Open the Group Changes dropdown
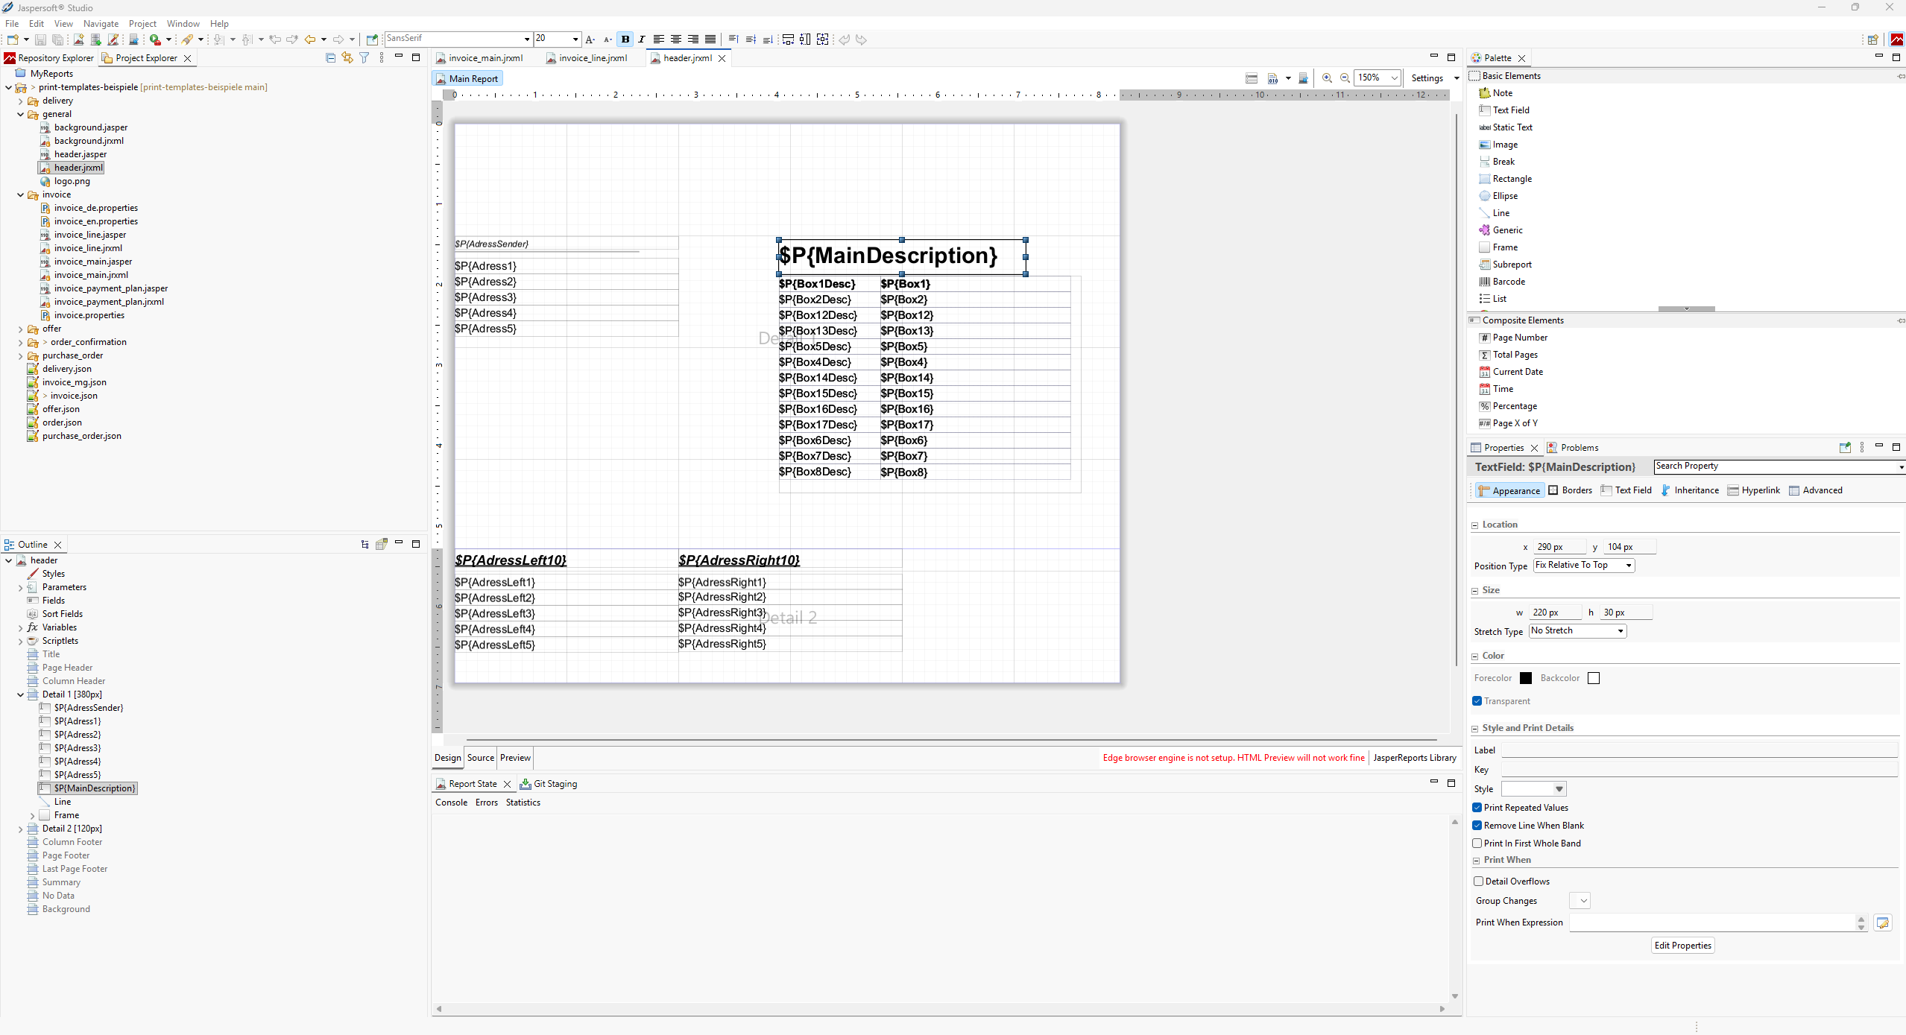Screen dimensions: 1906x1035 [1580, 901]
